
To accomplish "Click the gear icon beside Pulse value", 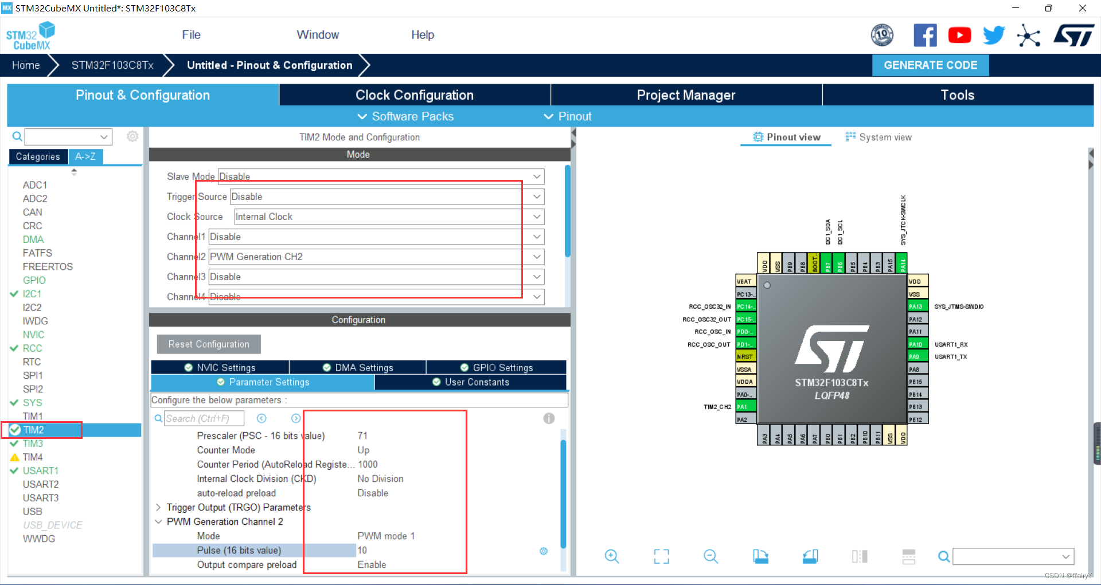I will (544, 551).
